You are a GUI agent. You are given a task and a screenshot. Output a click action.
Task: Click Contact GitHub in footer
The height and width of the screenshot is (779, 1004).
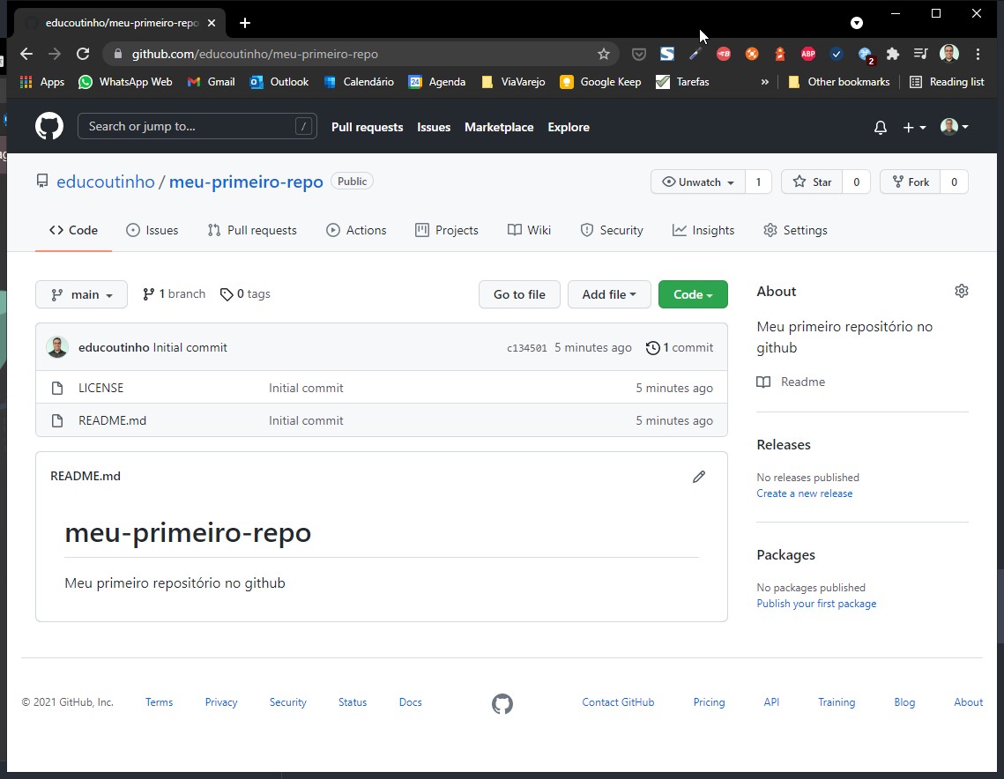click(x=618, y=702)
